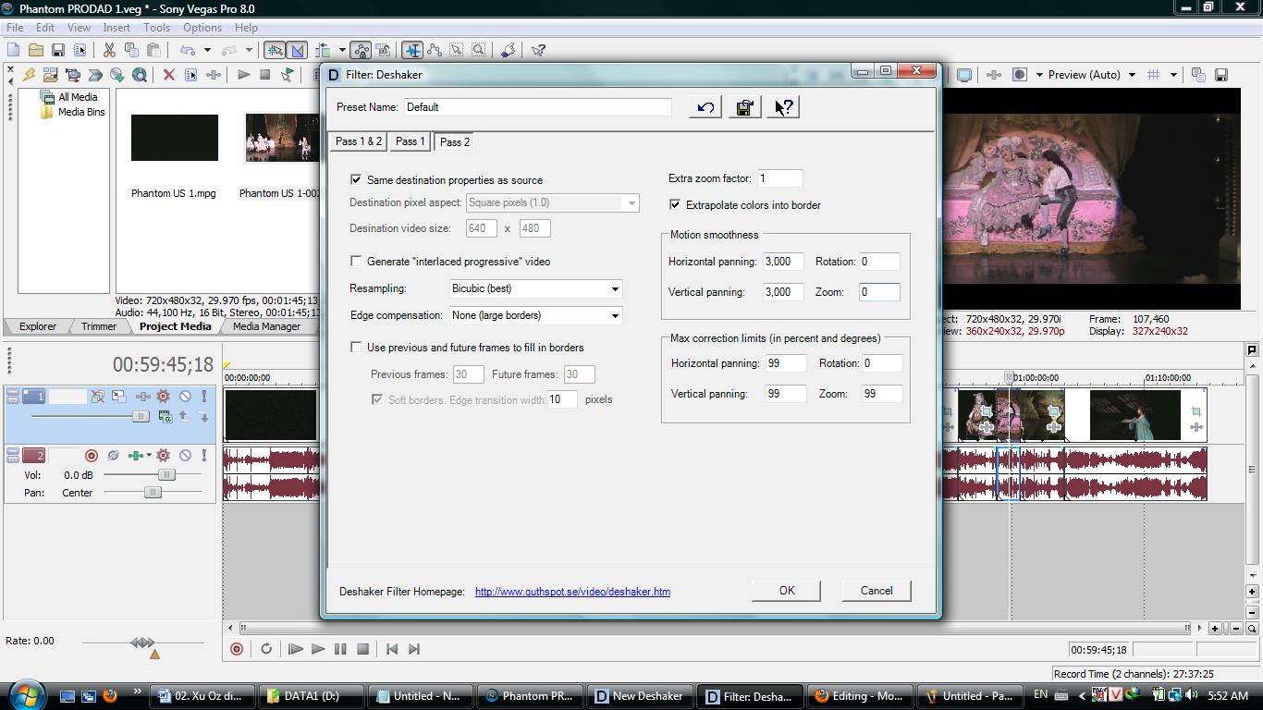This screenshot has width=1263, height=710.
Task: Toggle the Enable Snapping icon
Action: pyautogui.click(x=275, y=50)
